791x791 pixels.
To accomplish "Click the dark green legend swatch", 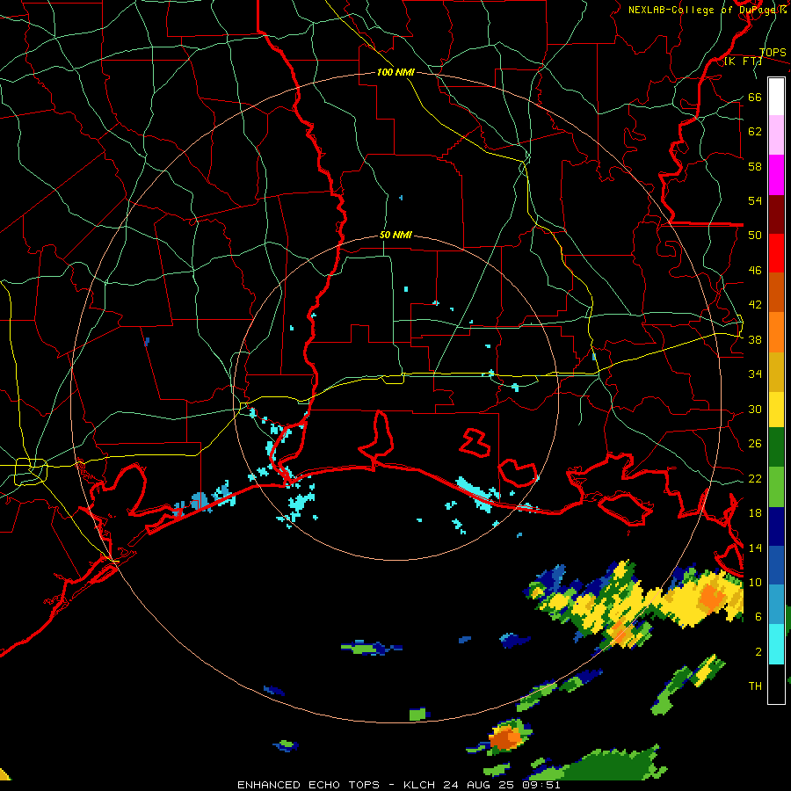I will coord(776,447).
